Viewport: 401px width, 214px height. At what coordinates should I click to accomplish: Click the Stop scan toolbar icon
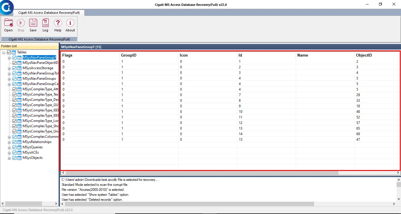(21, 23)
